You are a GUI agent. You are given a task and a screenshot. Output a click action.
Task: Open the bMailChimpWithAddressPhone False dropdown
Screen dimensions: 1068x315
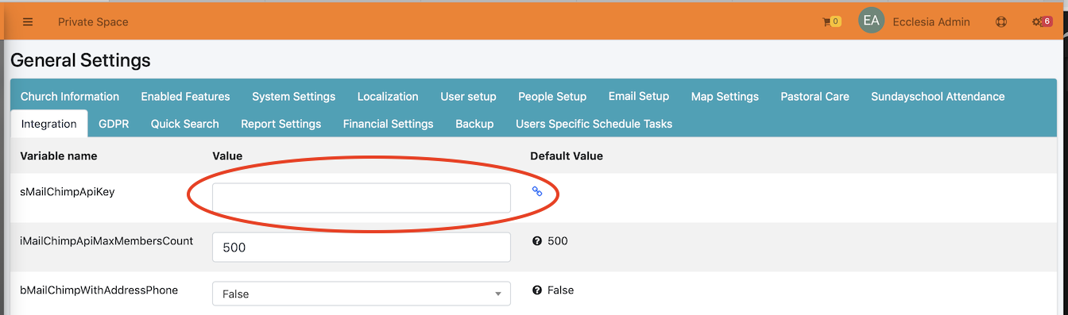coord(362,294)
